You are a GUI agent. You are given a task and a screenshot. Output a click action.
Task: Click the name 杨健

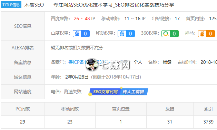pos(167,62)
